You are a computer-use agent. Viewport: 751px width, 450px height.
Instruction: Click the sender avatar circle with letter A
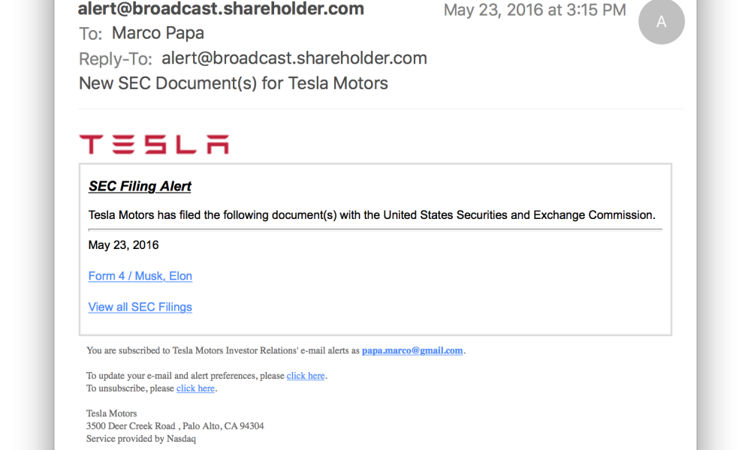(661, 22)
